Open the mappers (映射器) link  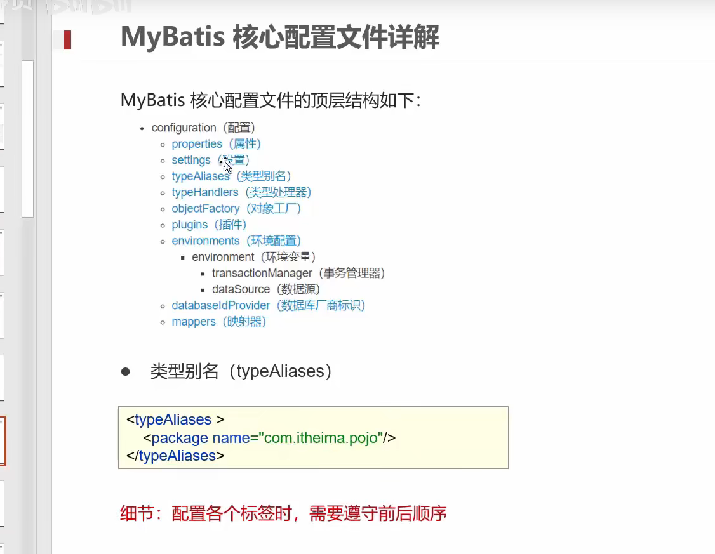pyautogui.click(x=218, y=322)
